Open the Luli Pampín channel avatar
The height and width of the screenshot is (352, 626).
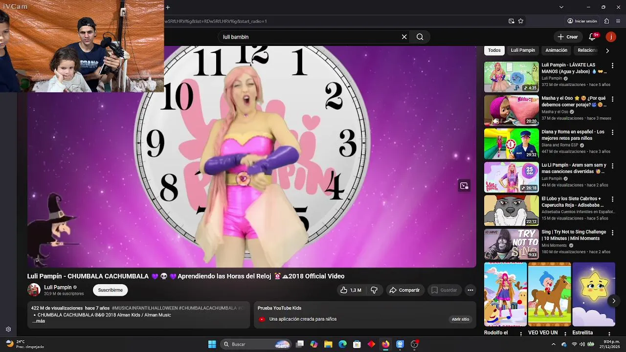[x=34, y=290]
